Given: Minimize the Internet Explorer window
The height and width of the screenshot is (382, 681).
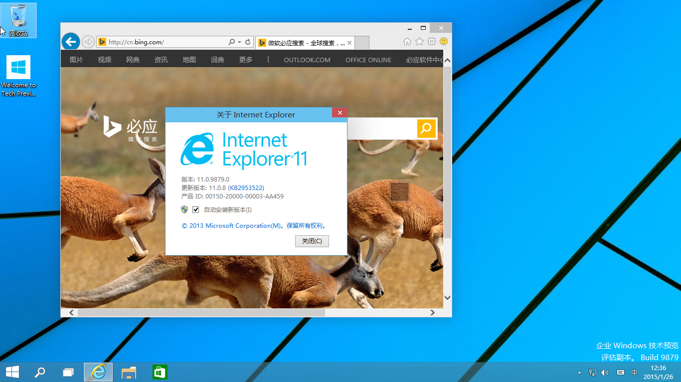Looking at the screenshot, I should coord(409,28).
